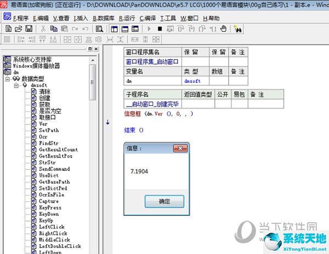Open the B.数据库 menu
Image resolution: width=329 pixels, height=254 pixels.
(x=104, y=19)
